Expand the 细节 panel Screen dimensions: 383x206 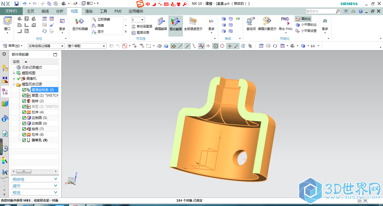point(35,186)
